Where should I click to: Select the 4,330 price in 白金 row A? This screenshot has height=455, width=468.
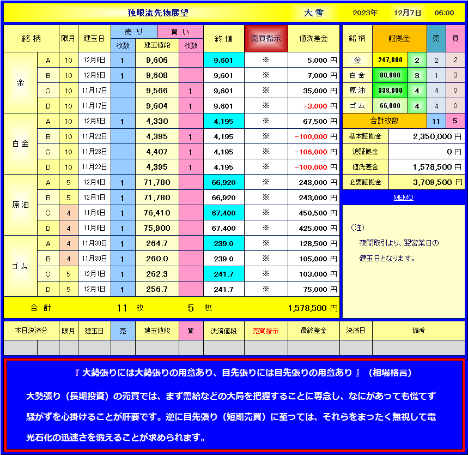point(157,121)
